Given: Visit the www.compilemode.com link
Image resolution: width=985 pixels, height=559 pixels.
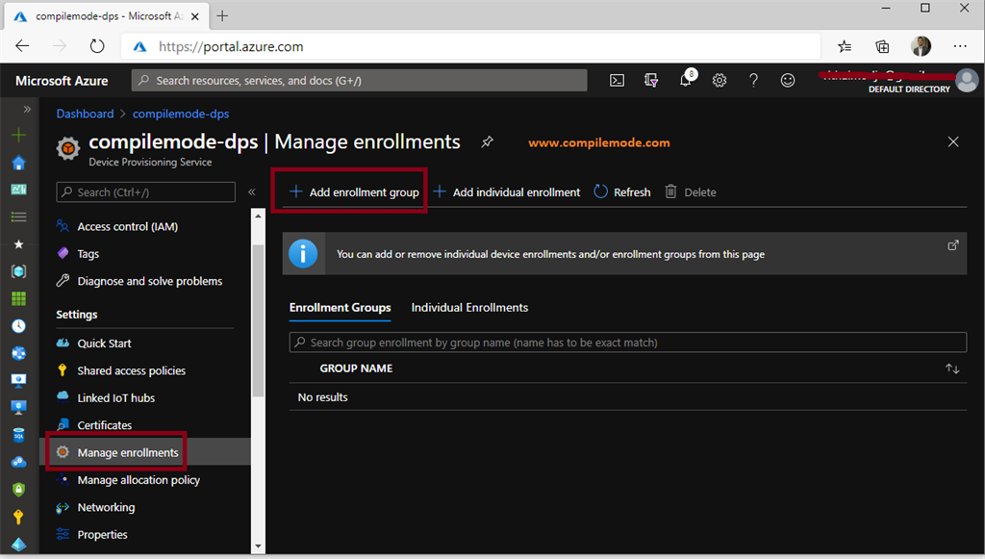Looking at the screenshot, I should tap(598, 141).
